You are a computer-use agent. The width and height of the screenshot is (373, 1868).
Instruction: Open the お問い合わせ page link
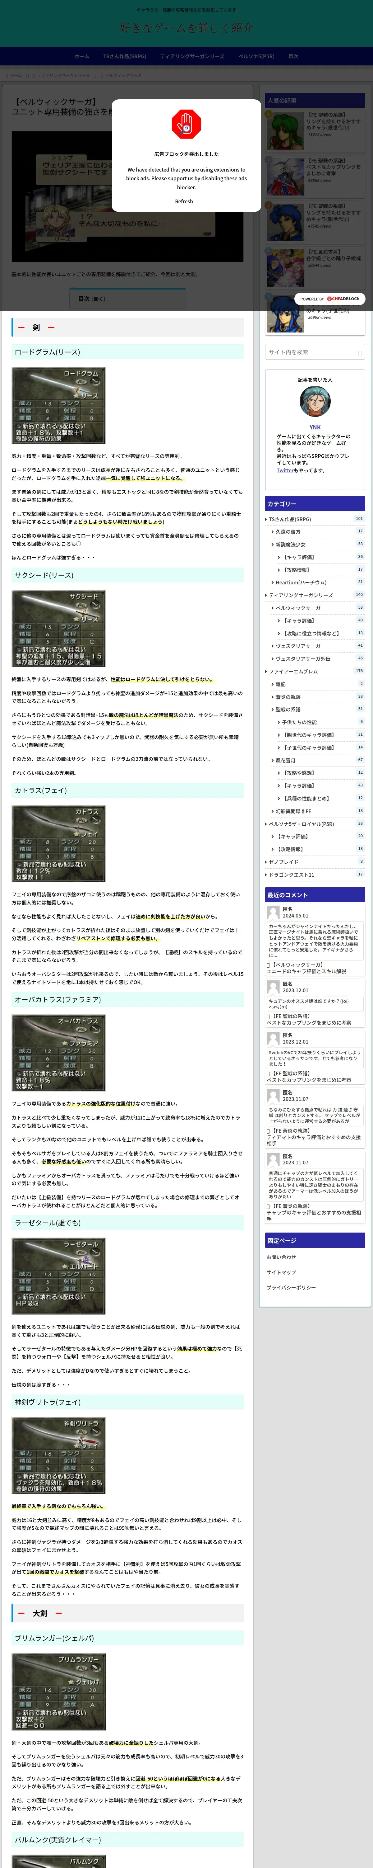(x=281, y=1257)
